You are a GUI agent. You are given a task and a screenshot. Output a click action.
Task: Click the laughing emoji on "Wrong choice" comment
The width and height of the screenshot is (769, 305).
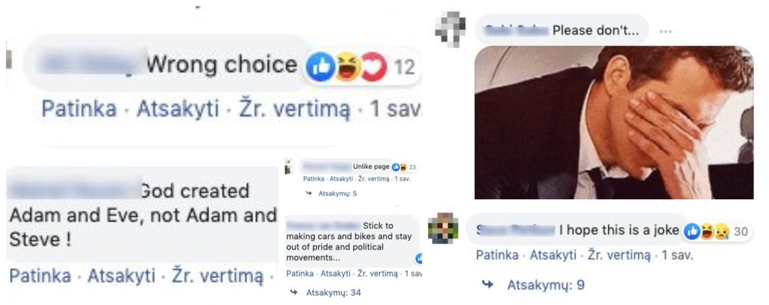pos(347,66)
